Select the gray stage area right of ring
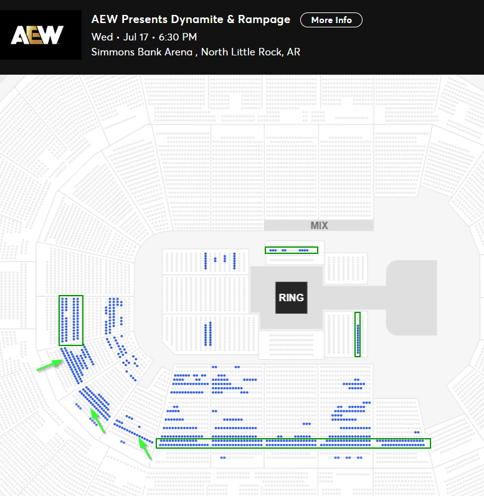The height and width of the screenshot is (496, 484). pyautogui.click(x=412, y=297)
